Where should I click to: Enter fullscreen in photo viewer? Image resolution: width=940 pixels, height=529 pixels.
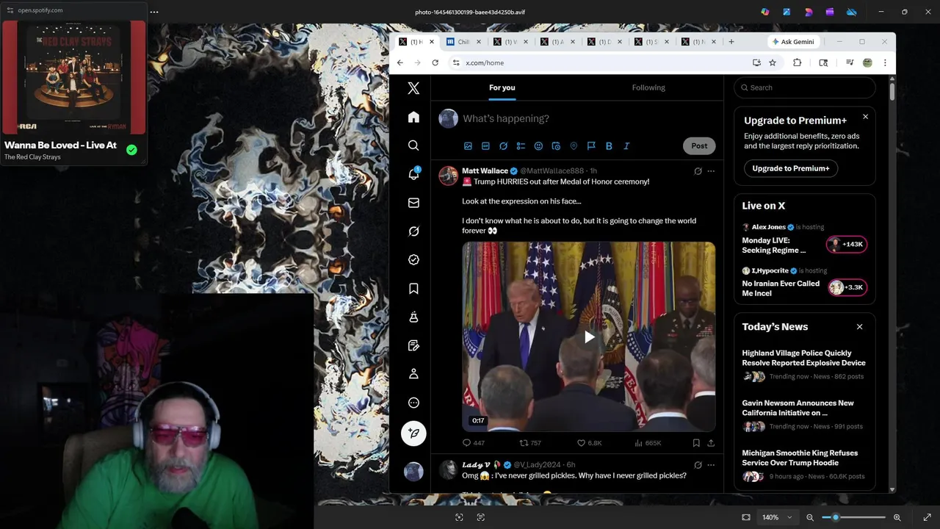[x=927, y=517]
